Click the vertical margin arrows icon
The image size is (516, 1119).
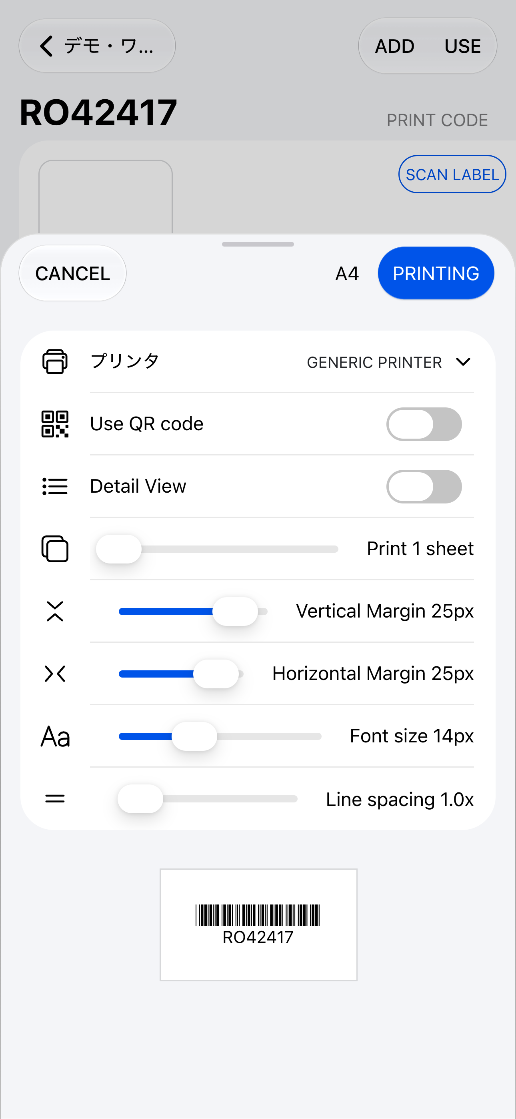(x=55, y=611)
